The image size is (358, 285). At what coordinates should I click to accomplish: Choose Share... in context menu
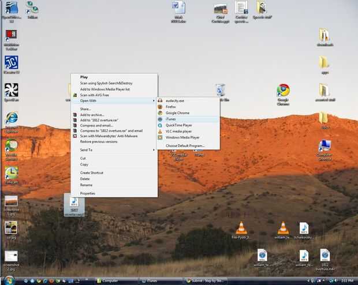pos(114,109)
